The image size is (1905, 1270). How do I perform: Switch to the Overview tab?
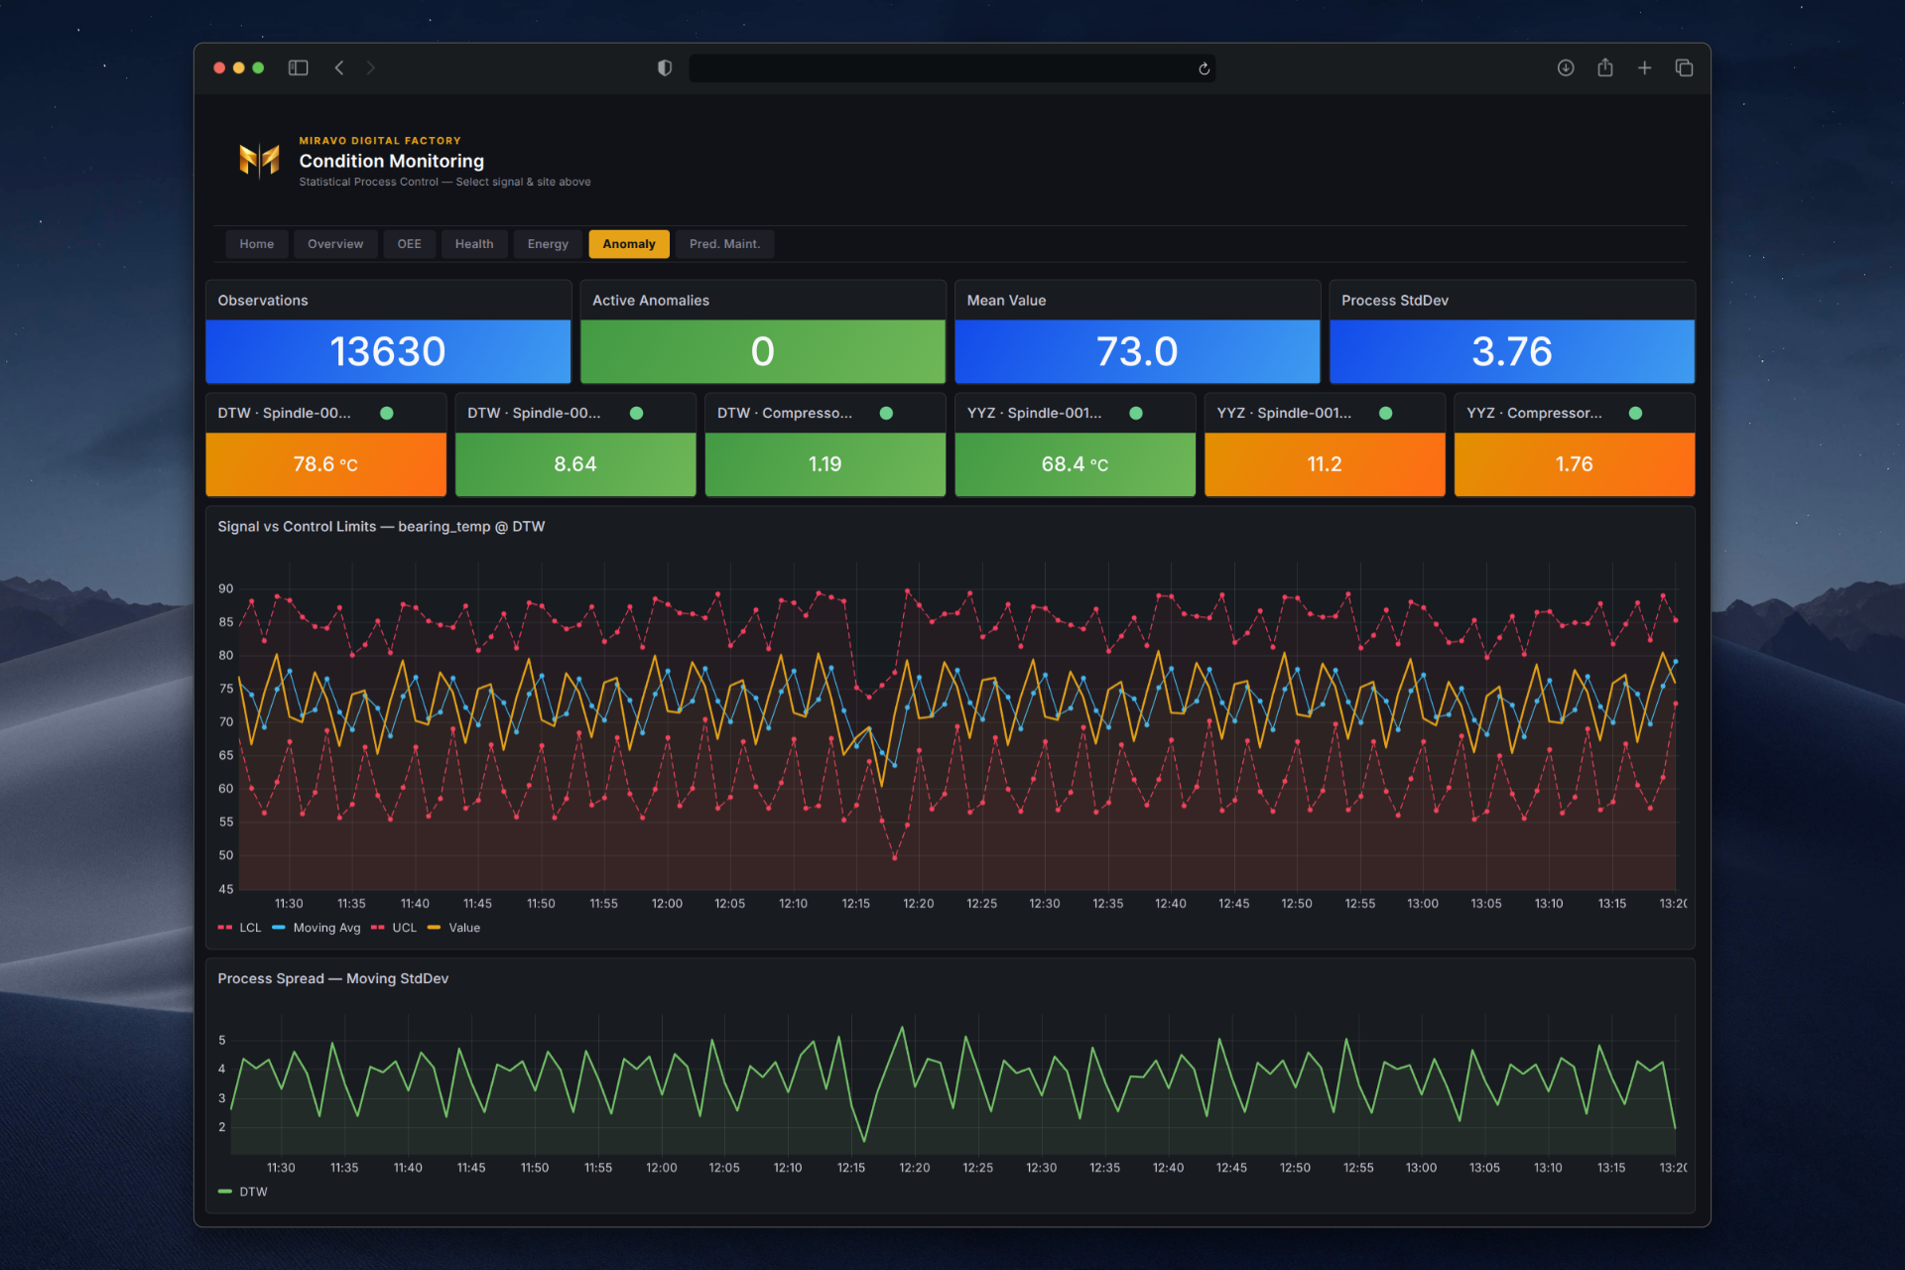(335, 244)
